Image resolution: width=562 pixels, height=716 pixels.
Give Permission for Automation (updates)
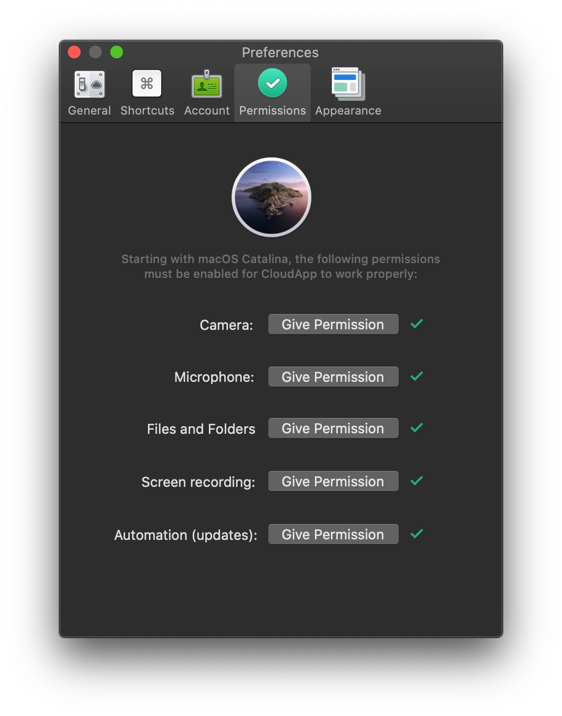tap(333, 534)
